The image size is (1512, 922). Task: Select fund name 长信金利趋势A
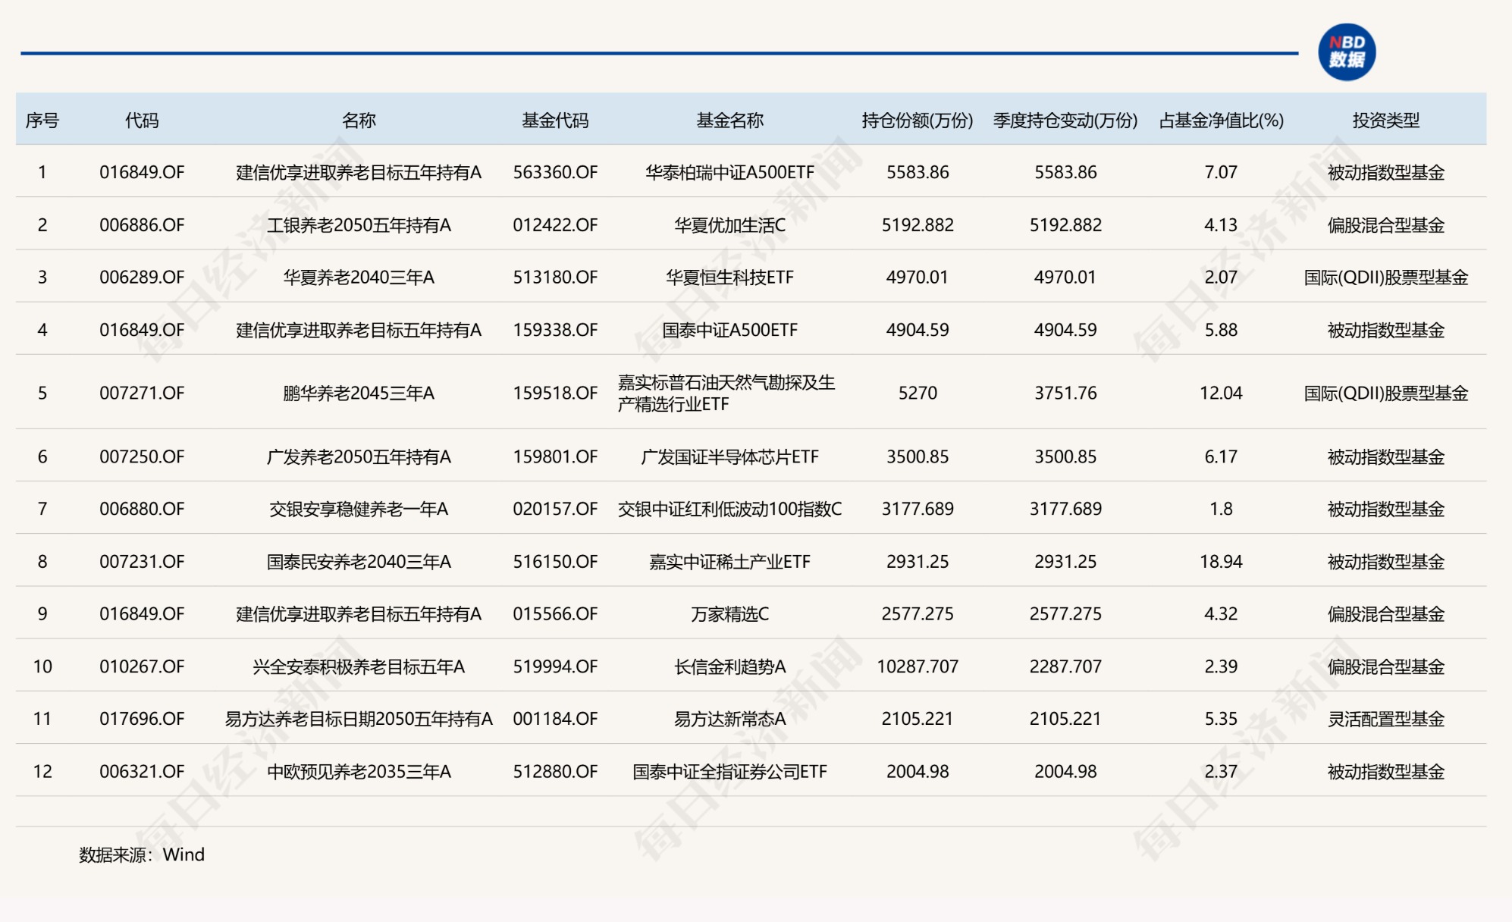click(729, 666)
